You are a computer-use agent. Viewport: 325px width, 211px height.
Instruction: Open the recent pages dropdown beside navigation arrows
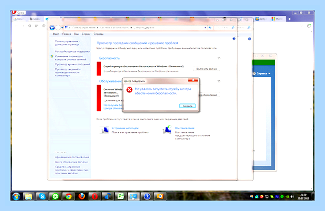click(62, 28)
